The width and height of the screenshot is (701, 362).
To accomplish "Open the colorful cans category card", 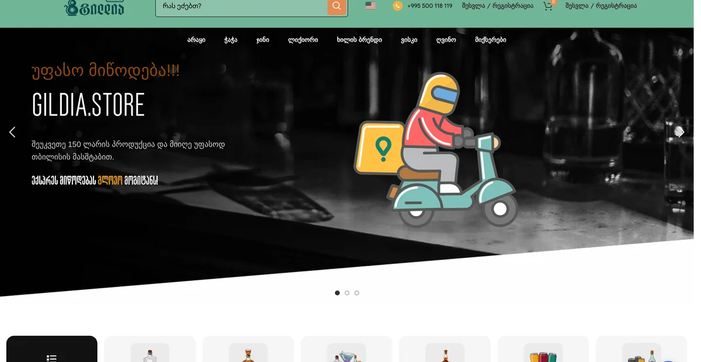I will click(x=543, y=349).
